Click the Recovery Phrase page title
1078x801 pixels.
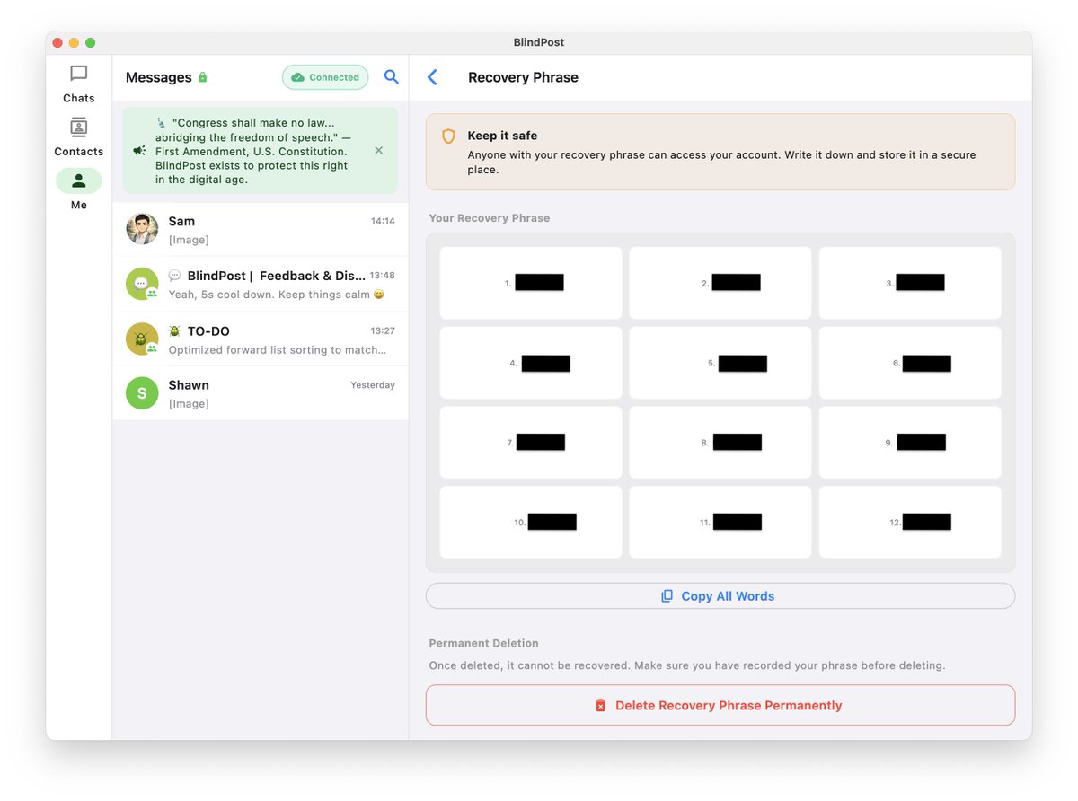pyautogui.click(x=523, y=77)
